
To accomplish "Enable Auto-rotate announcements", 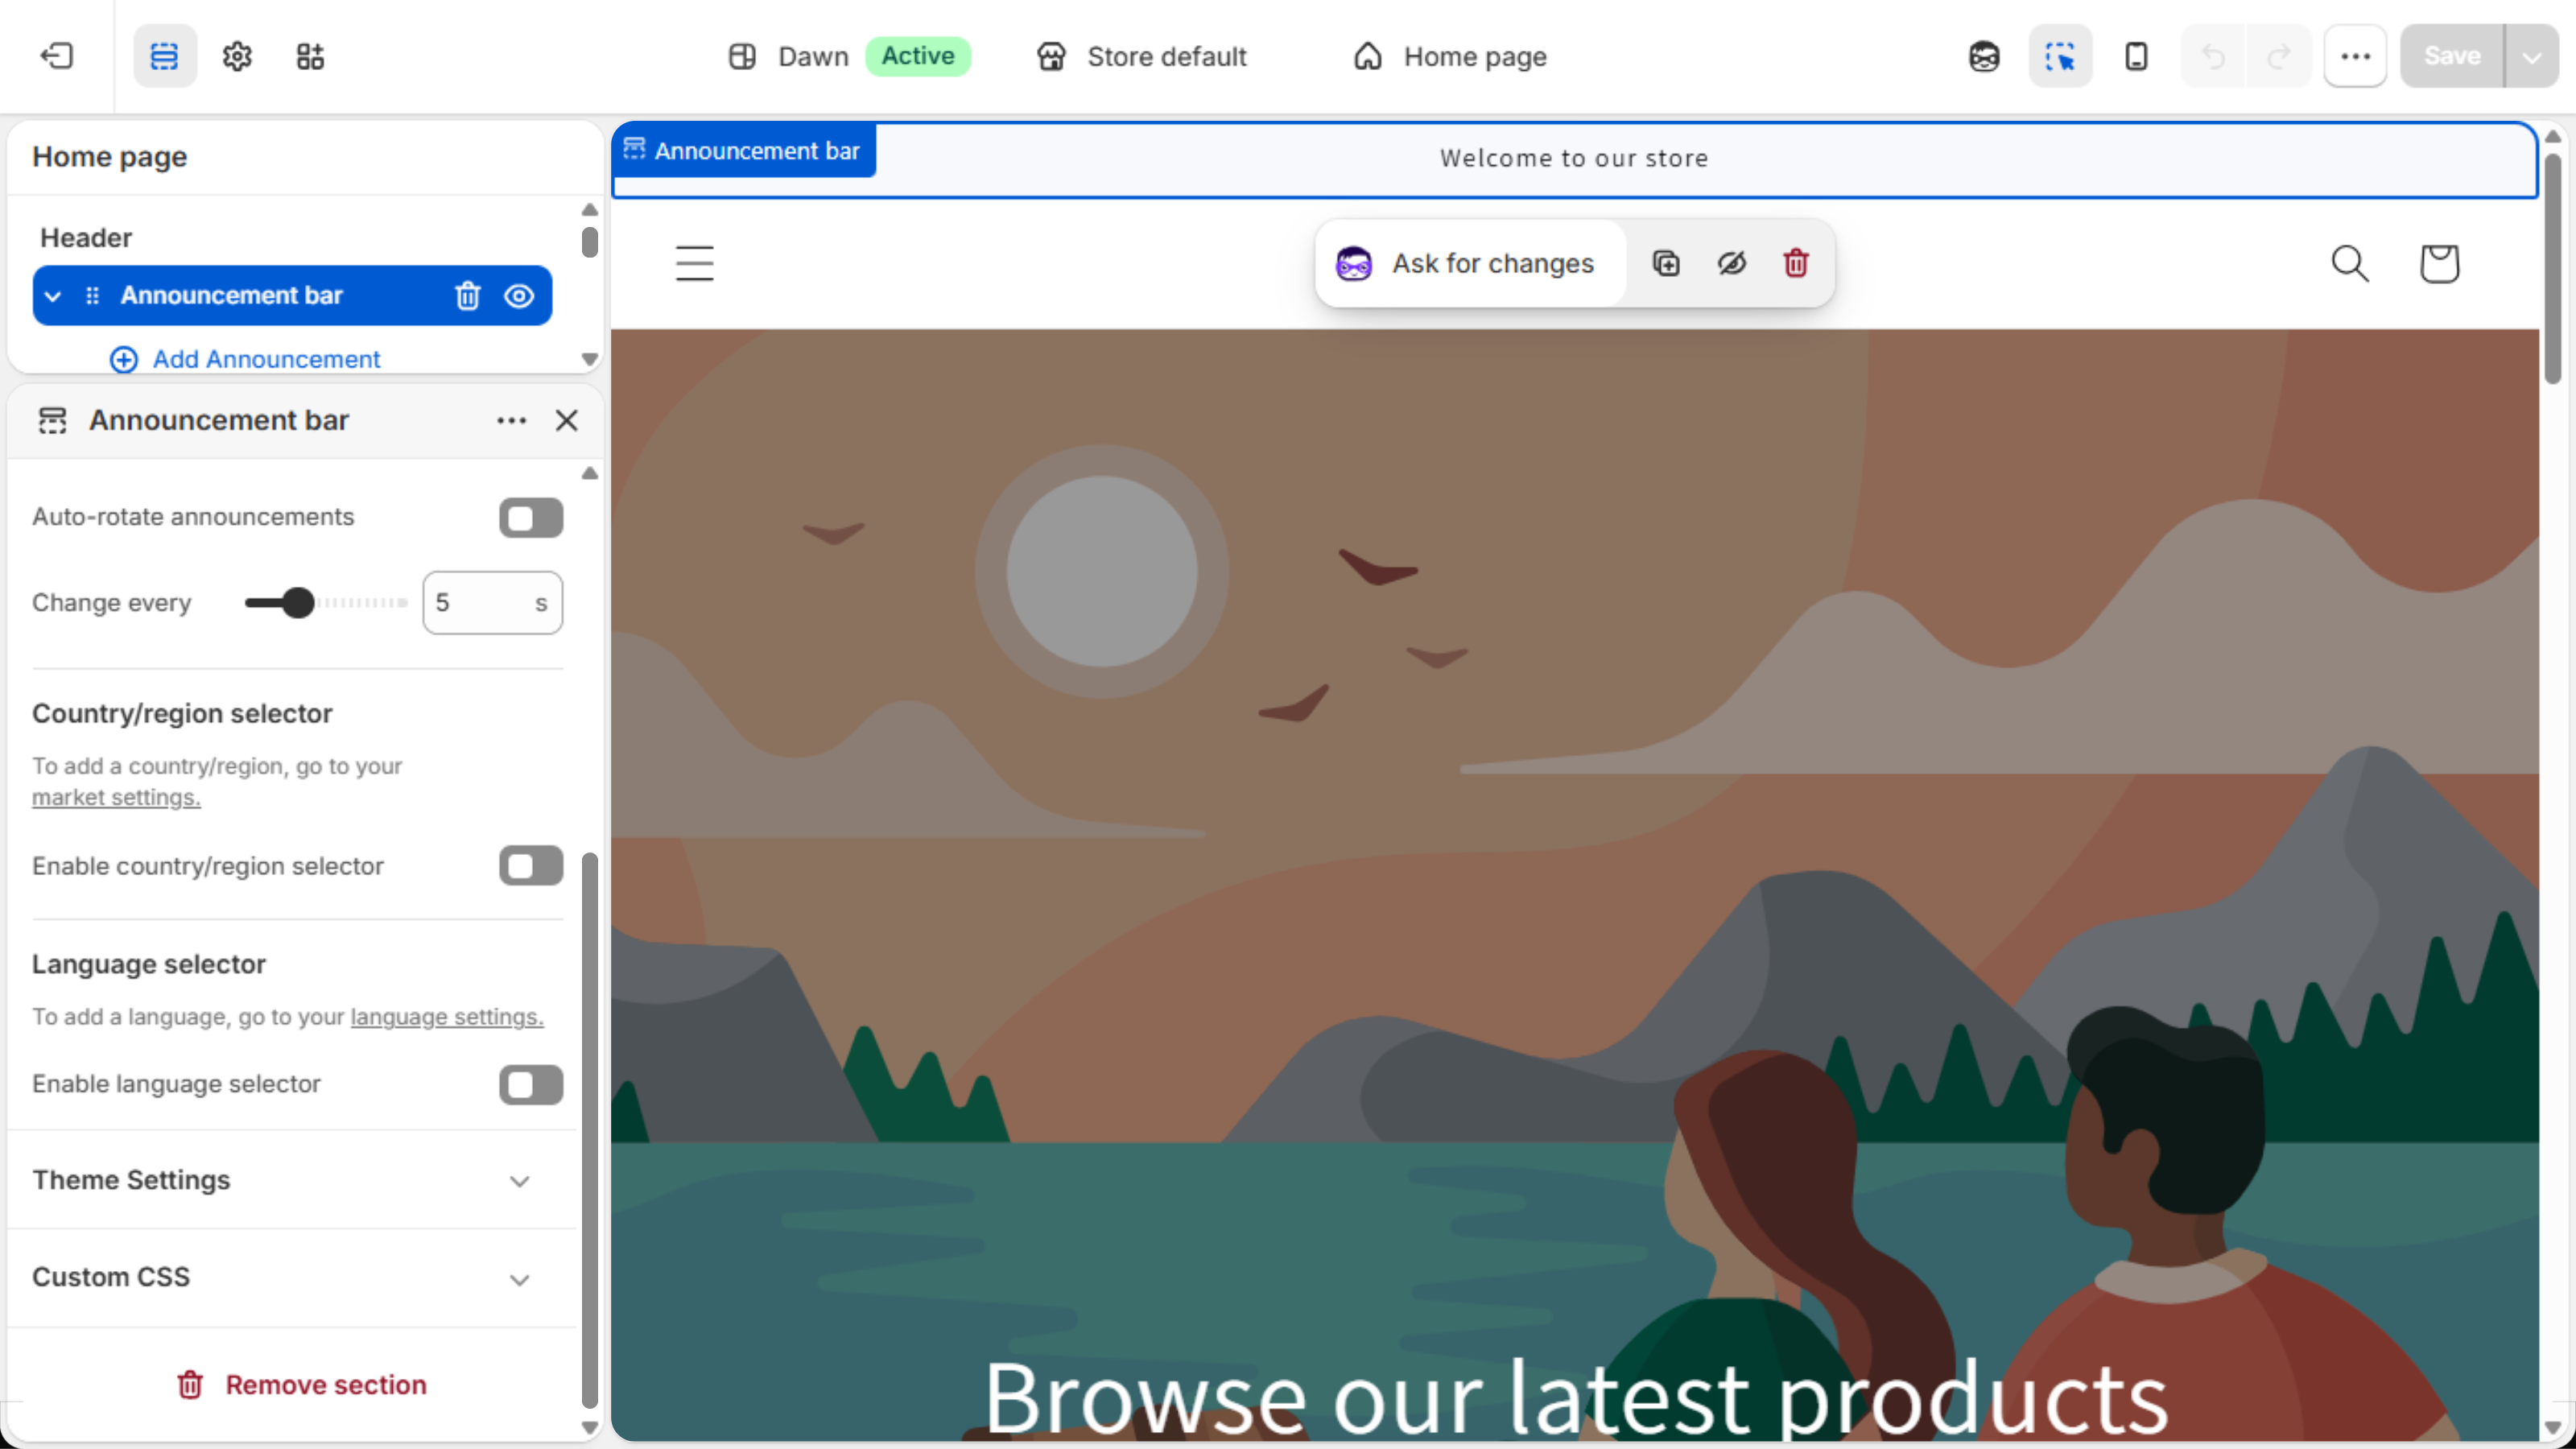I will [531, 518].
